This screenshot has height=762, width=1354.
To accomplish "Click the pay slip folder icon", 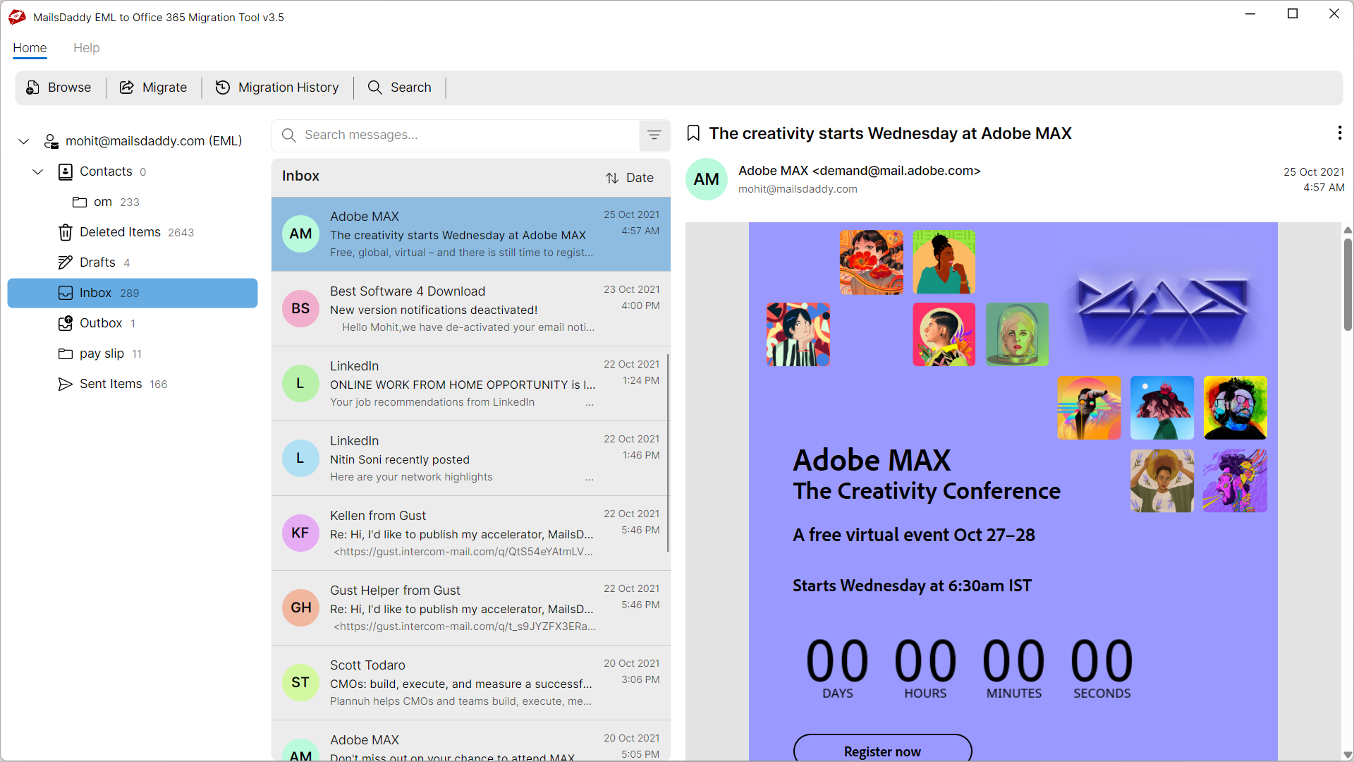I will coord(66,353).
